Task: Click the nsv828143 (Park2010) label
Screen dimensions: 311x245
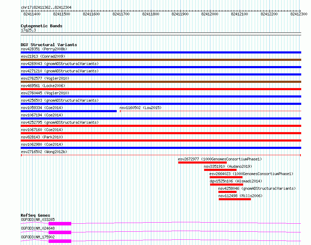Action: pos(42,137)
